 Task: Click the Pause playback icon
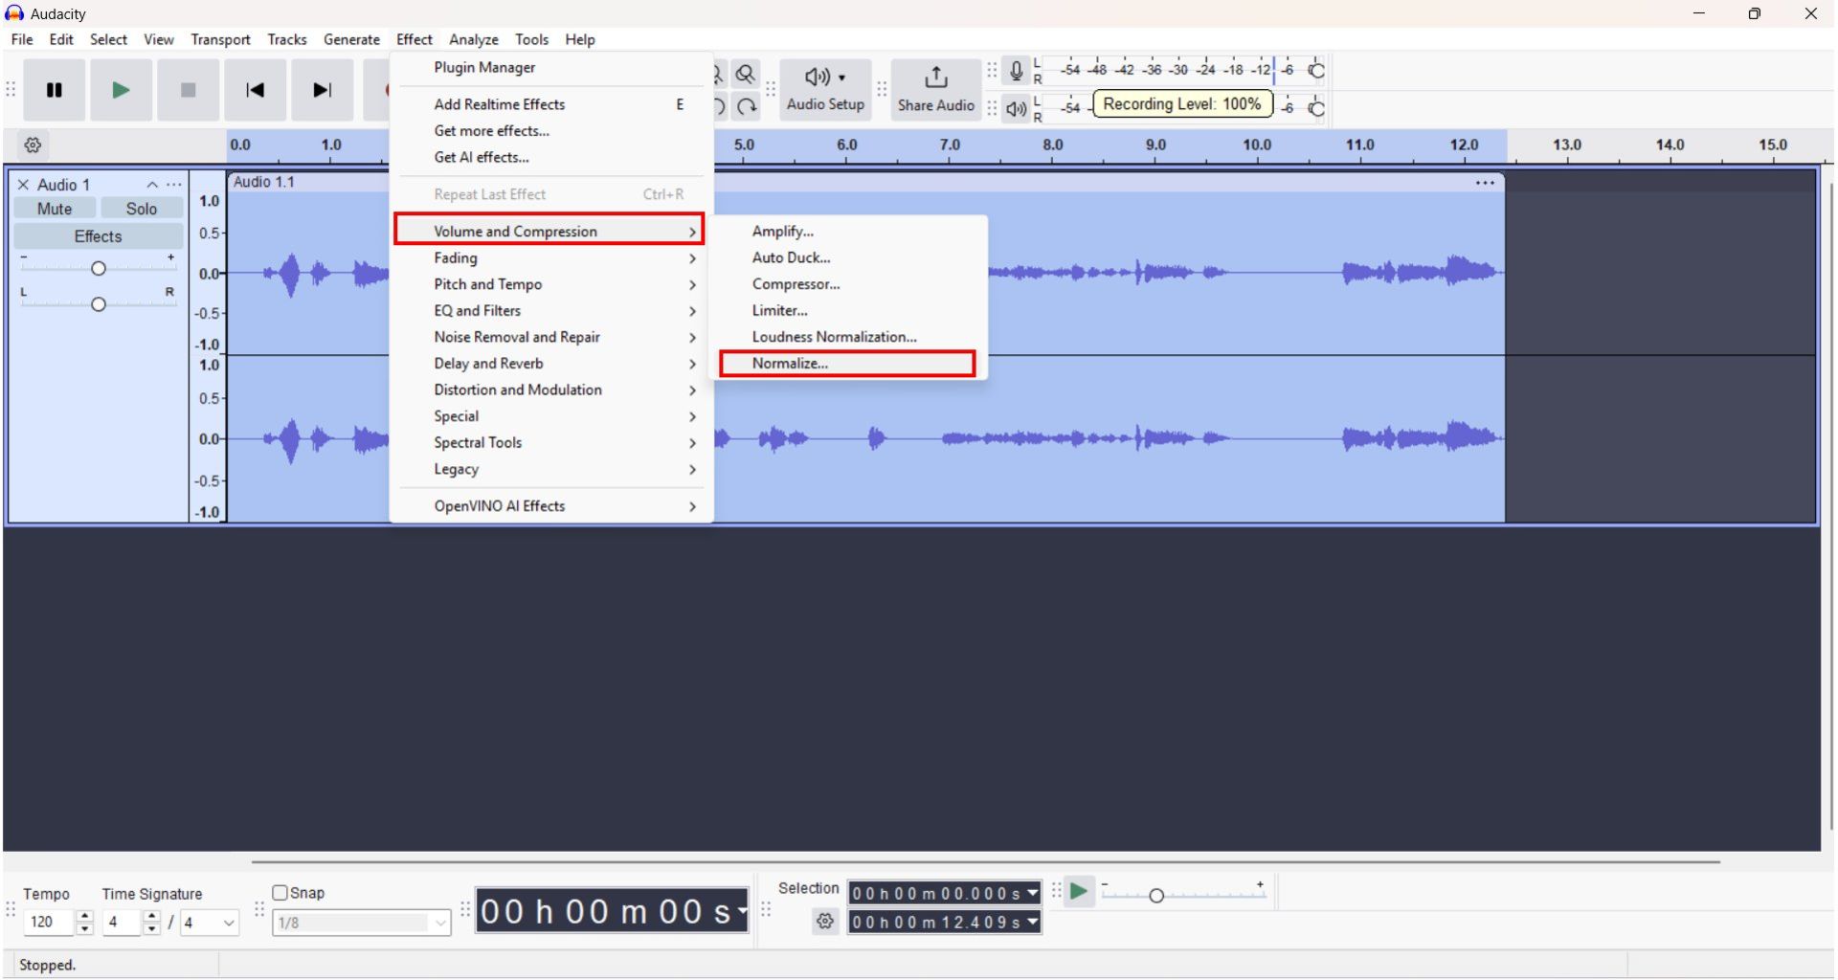[54, 90]
